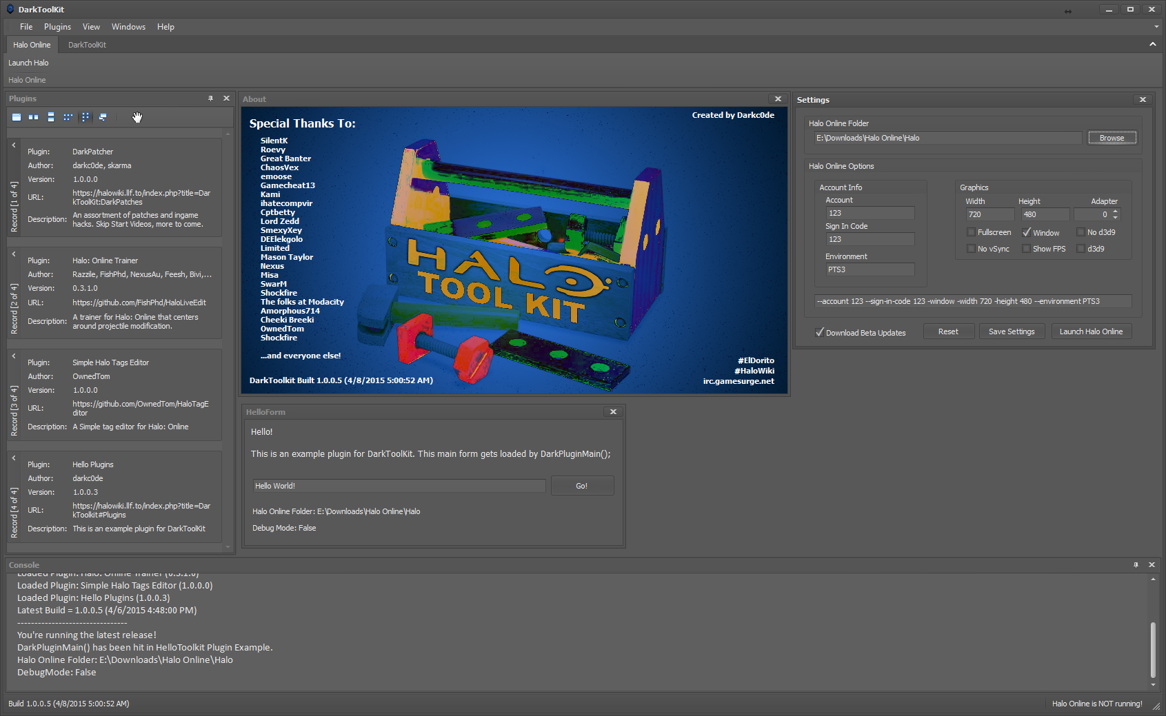Enable the Fullscreen checkbox
The image size is (1166, 716).
click(972, 232)
